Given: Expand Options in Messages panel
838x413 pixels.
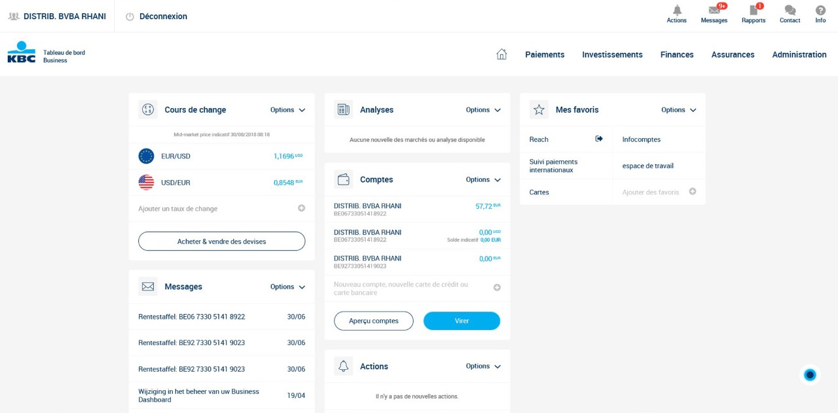Looking at the screenshot, I should click(x=288, y=287).
